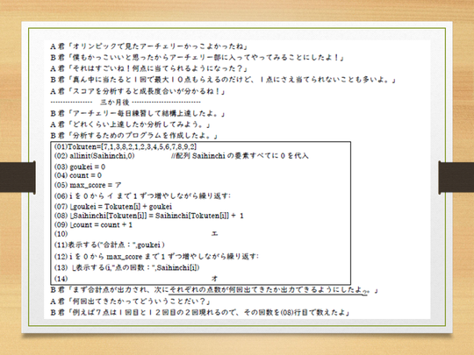The width and height of the screenshot is (474, 355).
Task: Click goukei = Tokuten[i] + goukei line
Action: click(x=113, y=207)
